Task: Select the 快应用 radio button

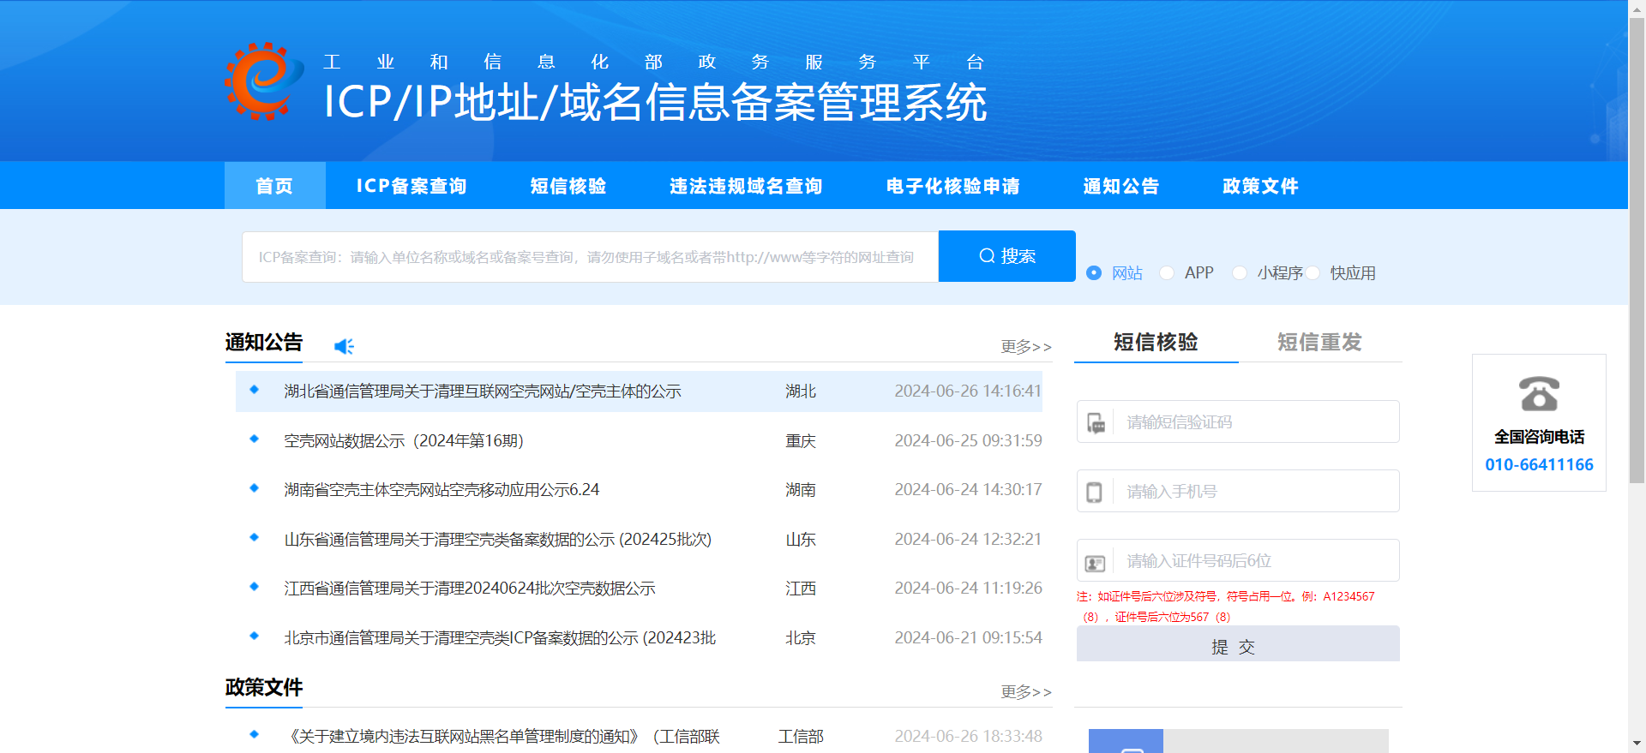Action: coord(1313,272)
